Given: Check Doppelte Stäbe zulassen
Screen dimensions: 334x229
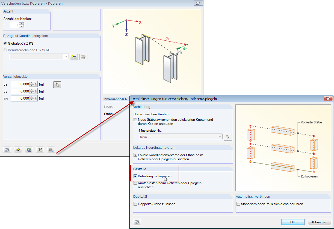Looking at the screenshot, I should [x=135, y=204].
